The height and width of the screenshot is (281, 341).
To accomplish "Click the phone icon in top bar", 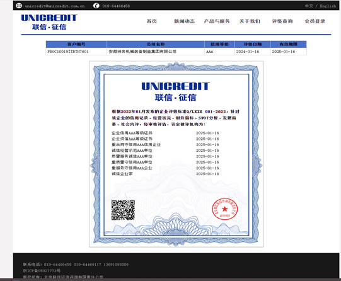I will click(96, 6).
